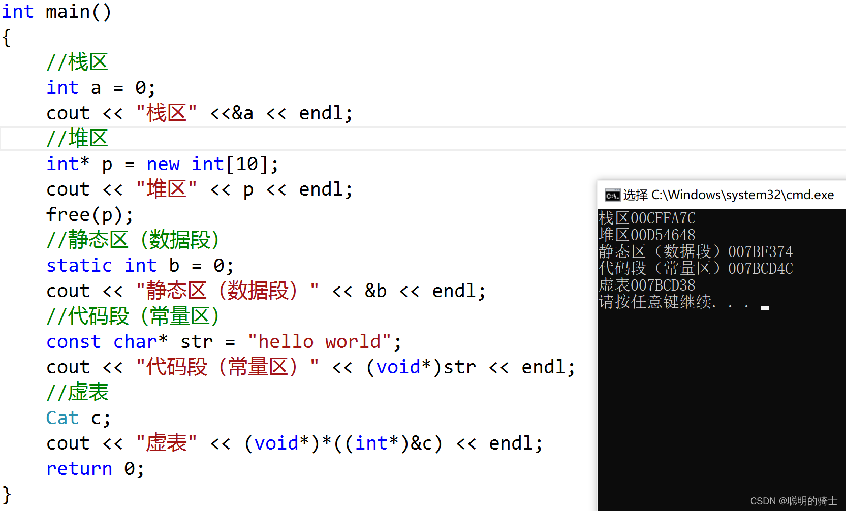Click the 'Cat c;' line

point(78,418)
